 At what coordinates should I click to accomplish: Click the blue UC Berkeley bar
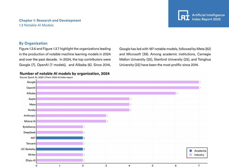click(x=60, y=149)
